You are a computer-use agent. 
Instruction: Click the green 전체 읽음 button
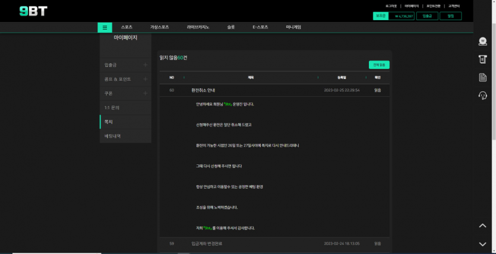pos(379,65)
